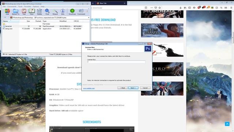Sort by the CRC32 column header
The width and height of the screenshot is (234, 132).
[x=78, y=21]
